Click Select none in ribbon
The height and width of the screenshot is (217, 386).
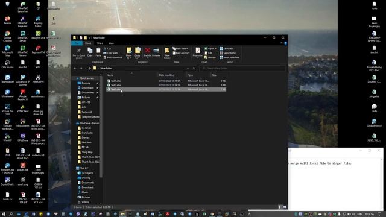227,53
